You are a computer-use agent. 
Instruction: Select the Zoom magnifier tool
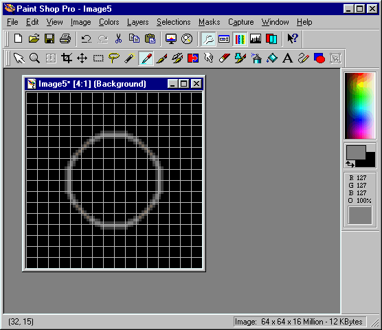[34, 58]
